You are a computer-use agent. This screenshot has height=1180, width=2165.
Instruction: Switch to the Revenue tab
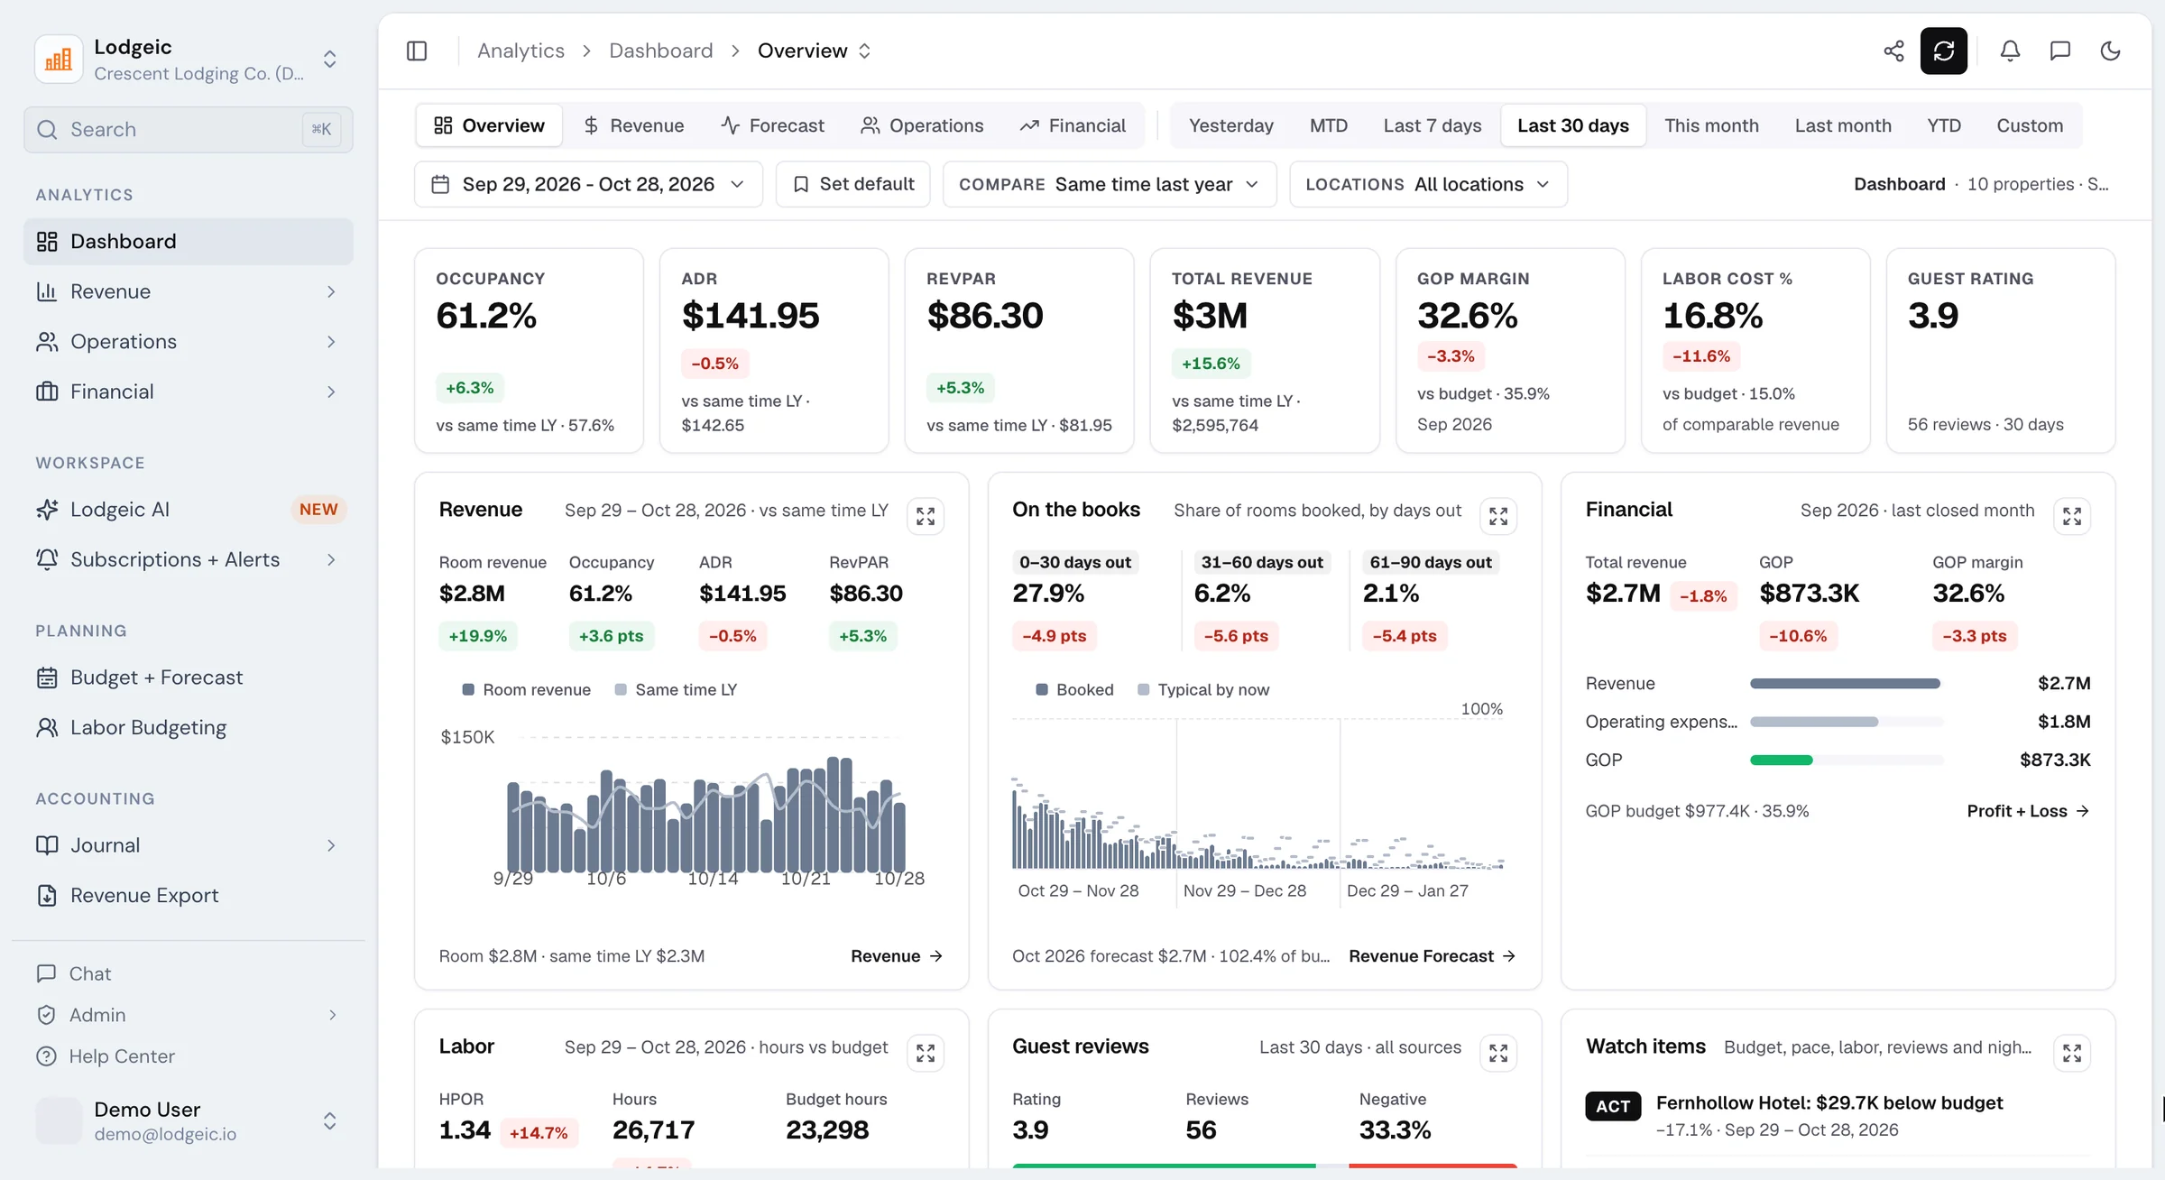pos(633,125)
